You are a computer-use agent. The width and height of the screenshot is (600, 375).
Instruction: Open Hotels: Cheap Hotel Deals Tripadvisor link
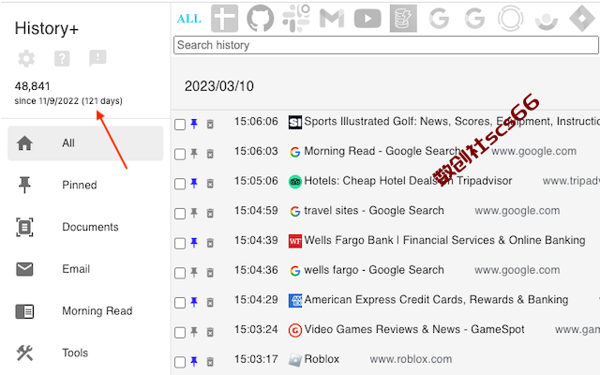tap(408, 181)
